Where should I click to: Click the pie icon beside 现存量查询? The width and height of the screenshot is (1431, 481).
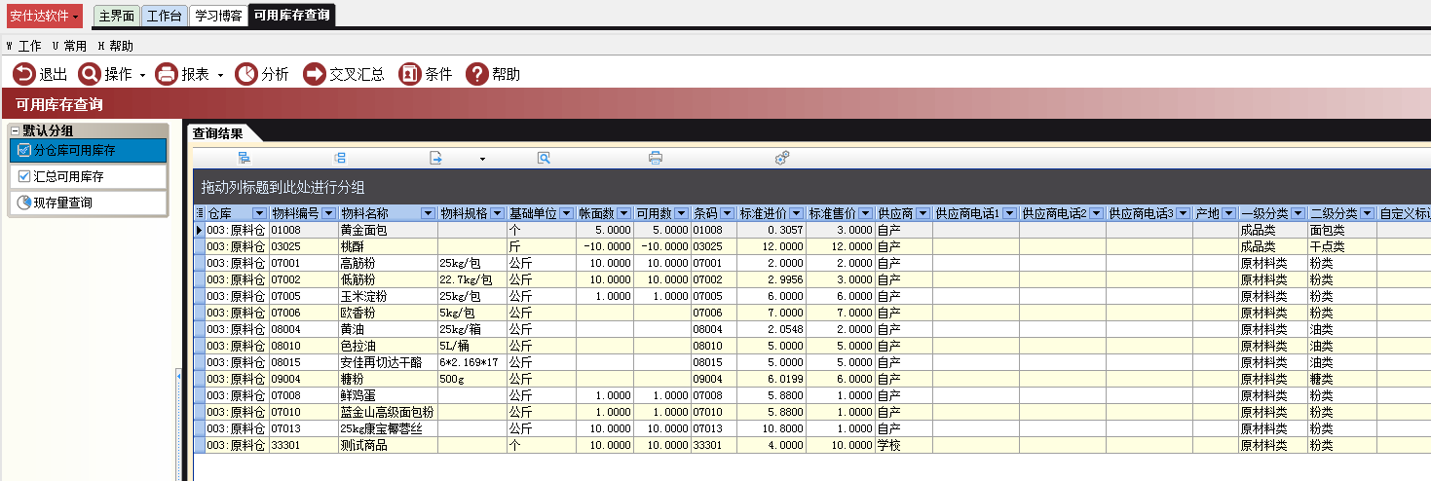click(24, 203)
